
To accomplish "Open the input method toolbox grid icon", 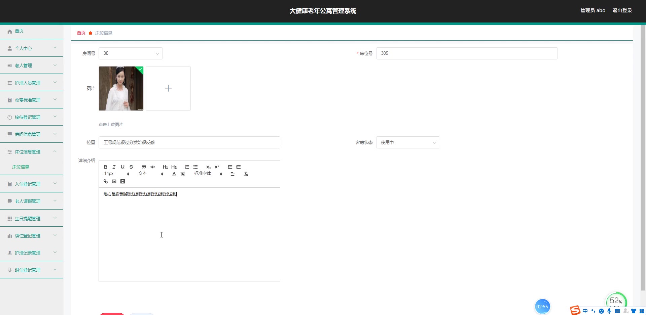I will pos(642,311).
